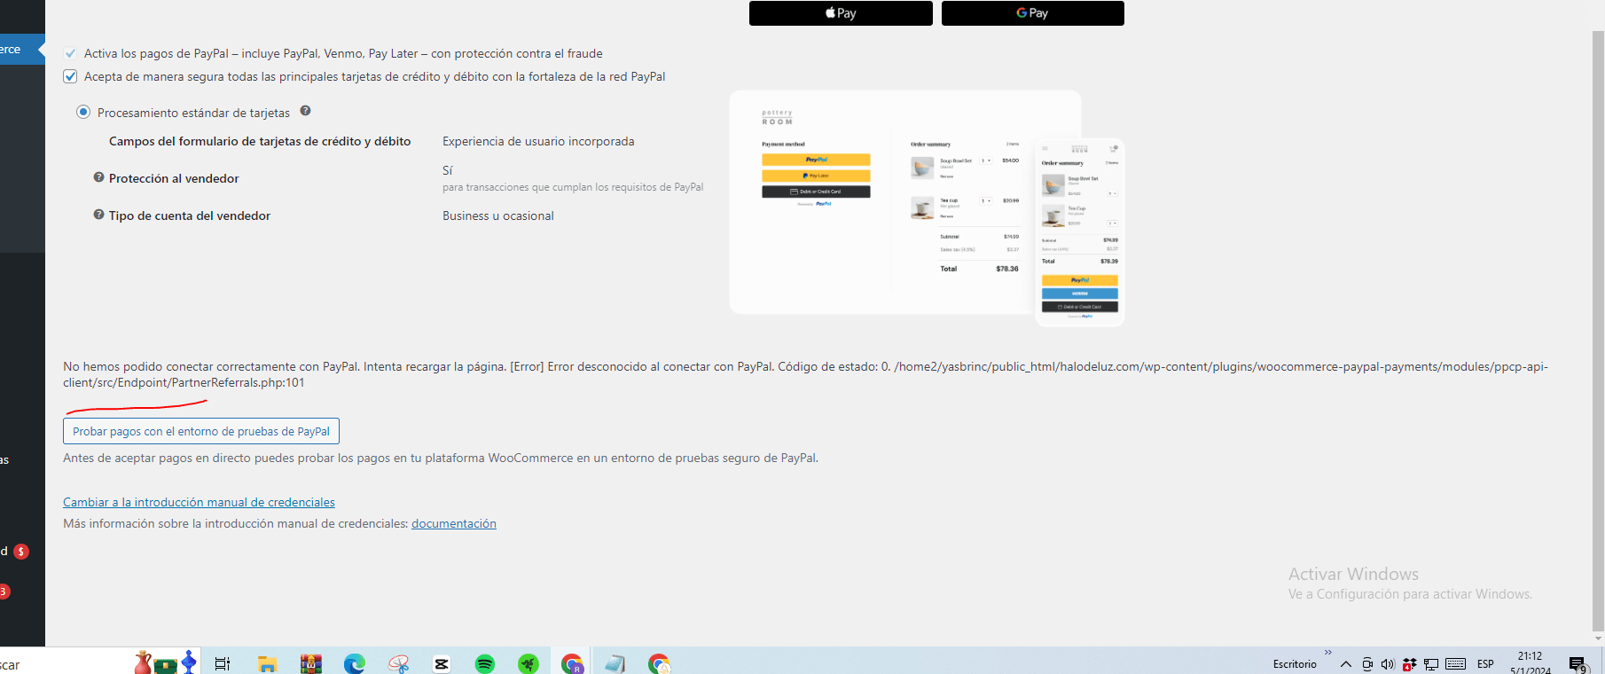Click the 'No hemos podido conectar' error message
The image size is (1605, 674).
tap(805, 374)
